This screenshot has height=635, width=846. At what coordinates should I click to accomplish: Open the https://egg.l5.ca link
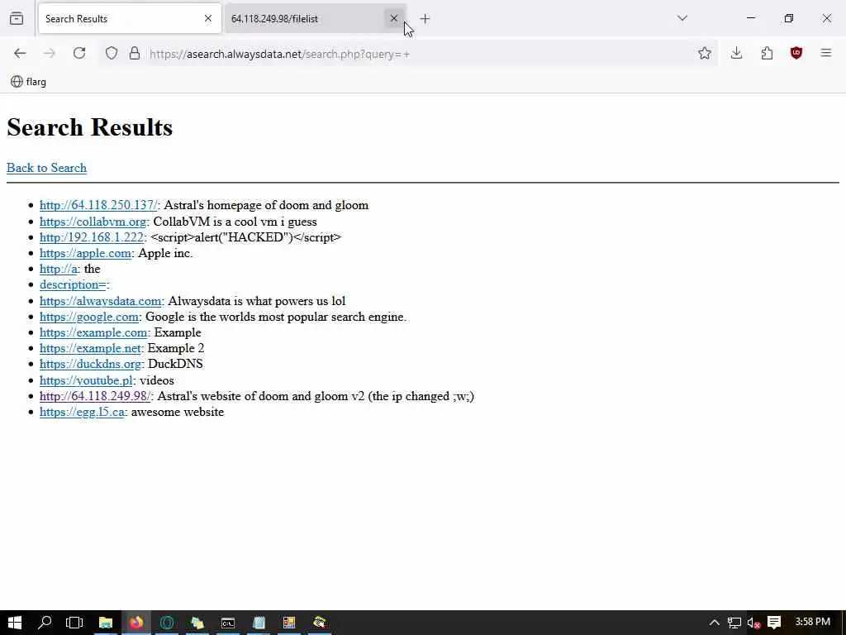pos(82,412)
